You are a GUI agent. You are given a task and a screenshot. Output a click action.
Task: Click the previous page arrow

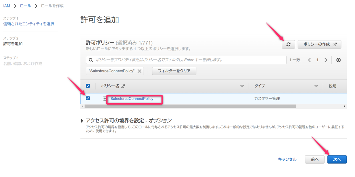click(309, 60)
